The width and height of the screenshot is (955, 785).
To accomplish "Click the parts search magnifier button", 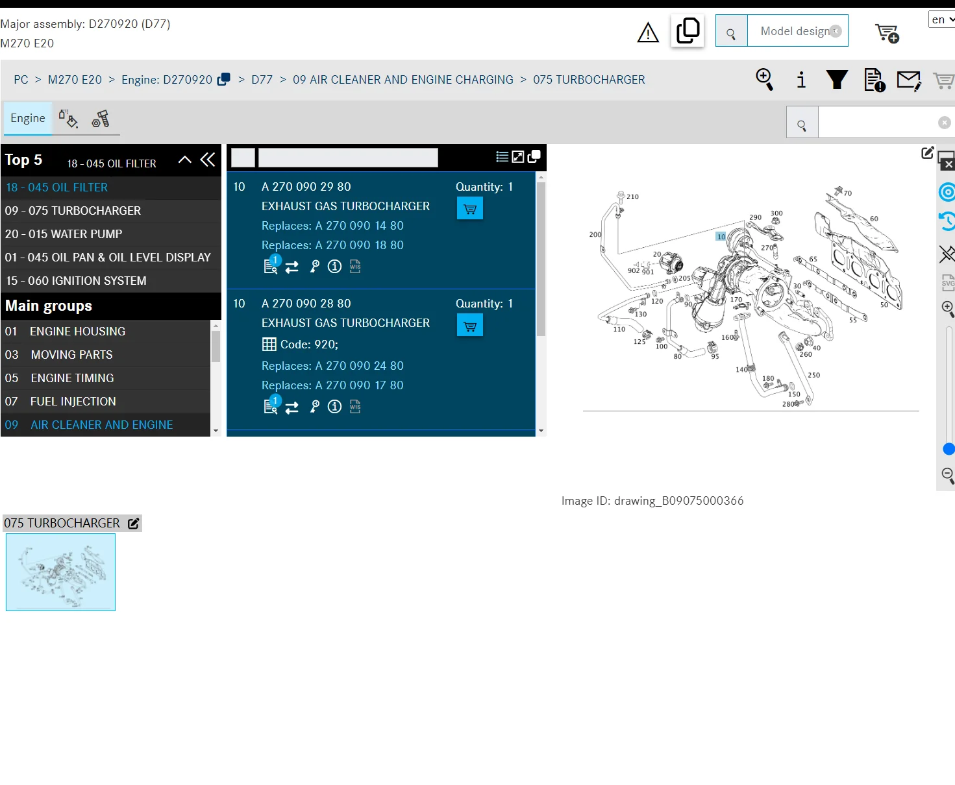I will (x=802, y=123).
